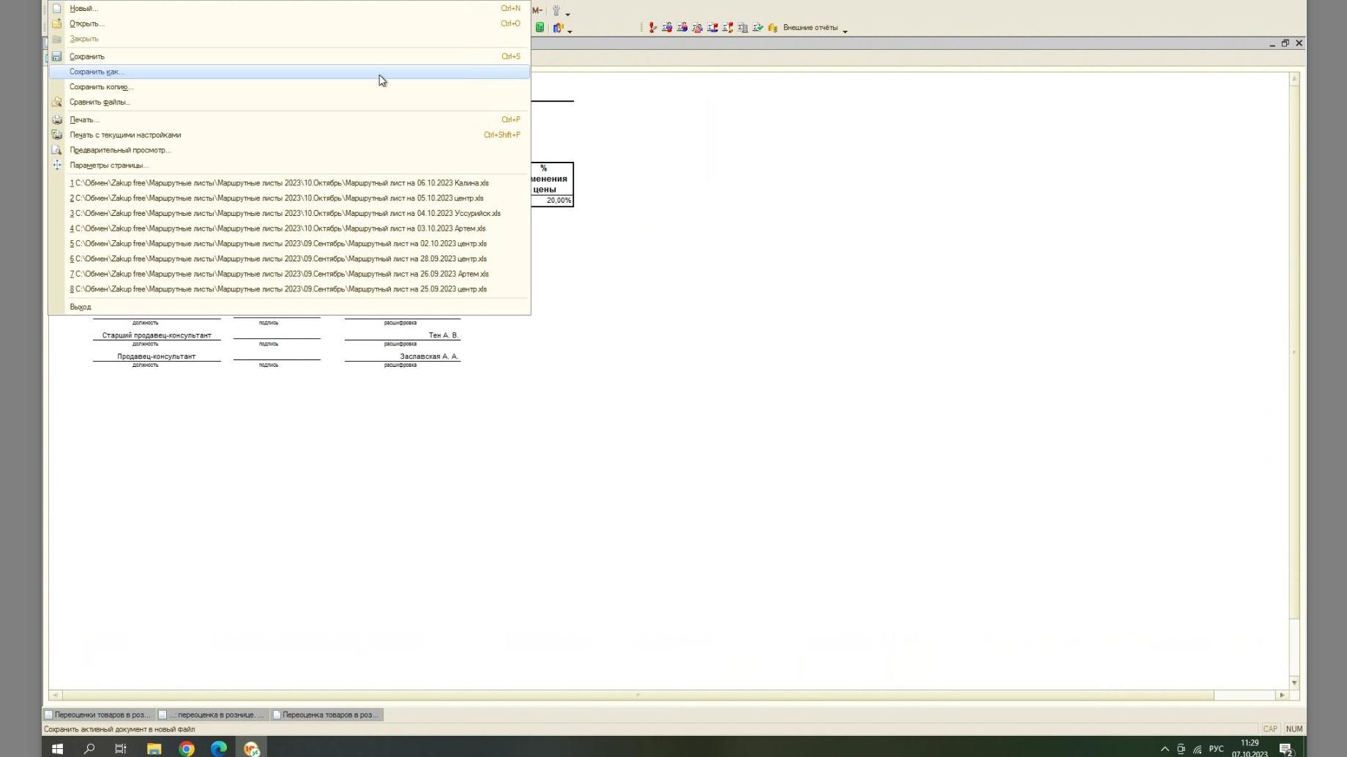Select the Новый... menu item
Image resolution: width=1347 pixels, height=757 pixels.
289,8
